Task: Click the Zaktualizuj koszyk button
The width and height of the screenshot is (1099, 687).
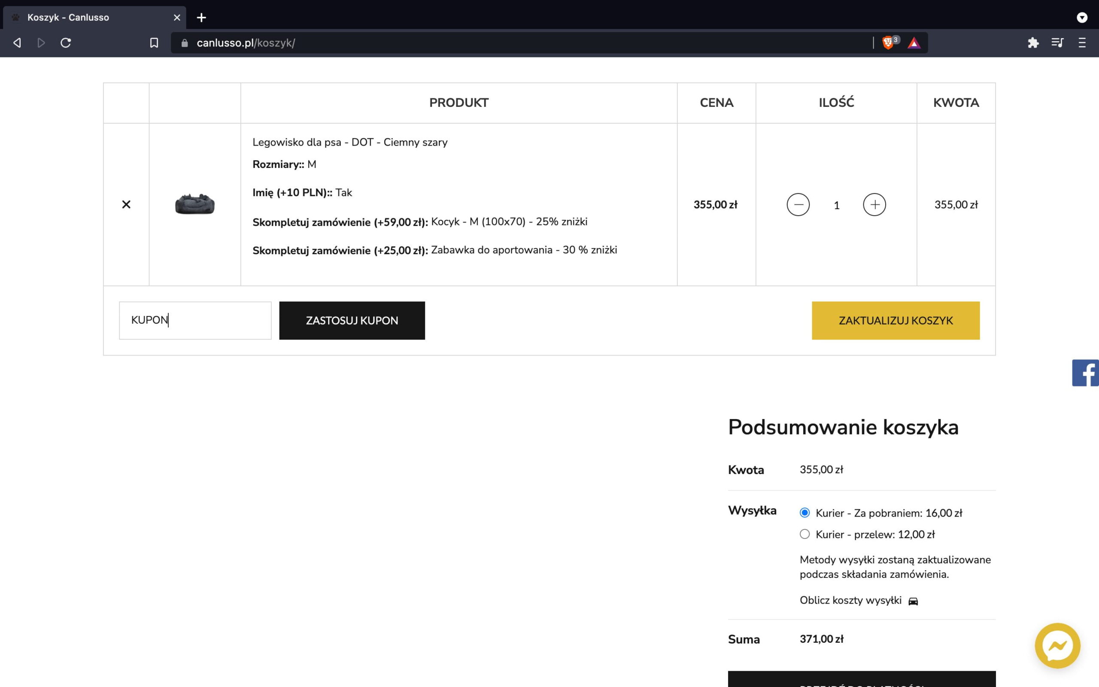Action: [896, 320]
